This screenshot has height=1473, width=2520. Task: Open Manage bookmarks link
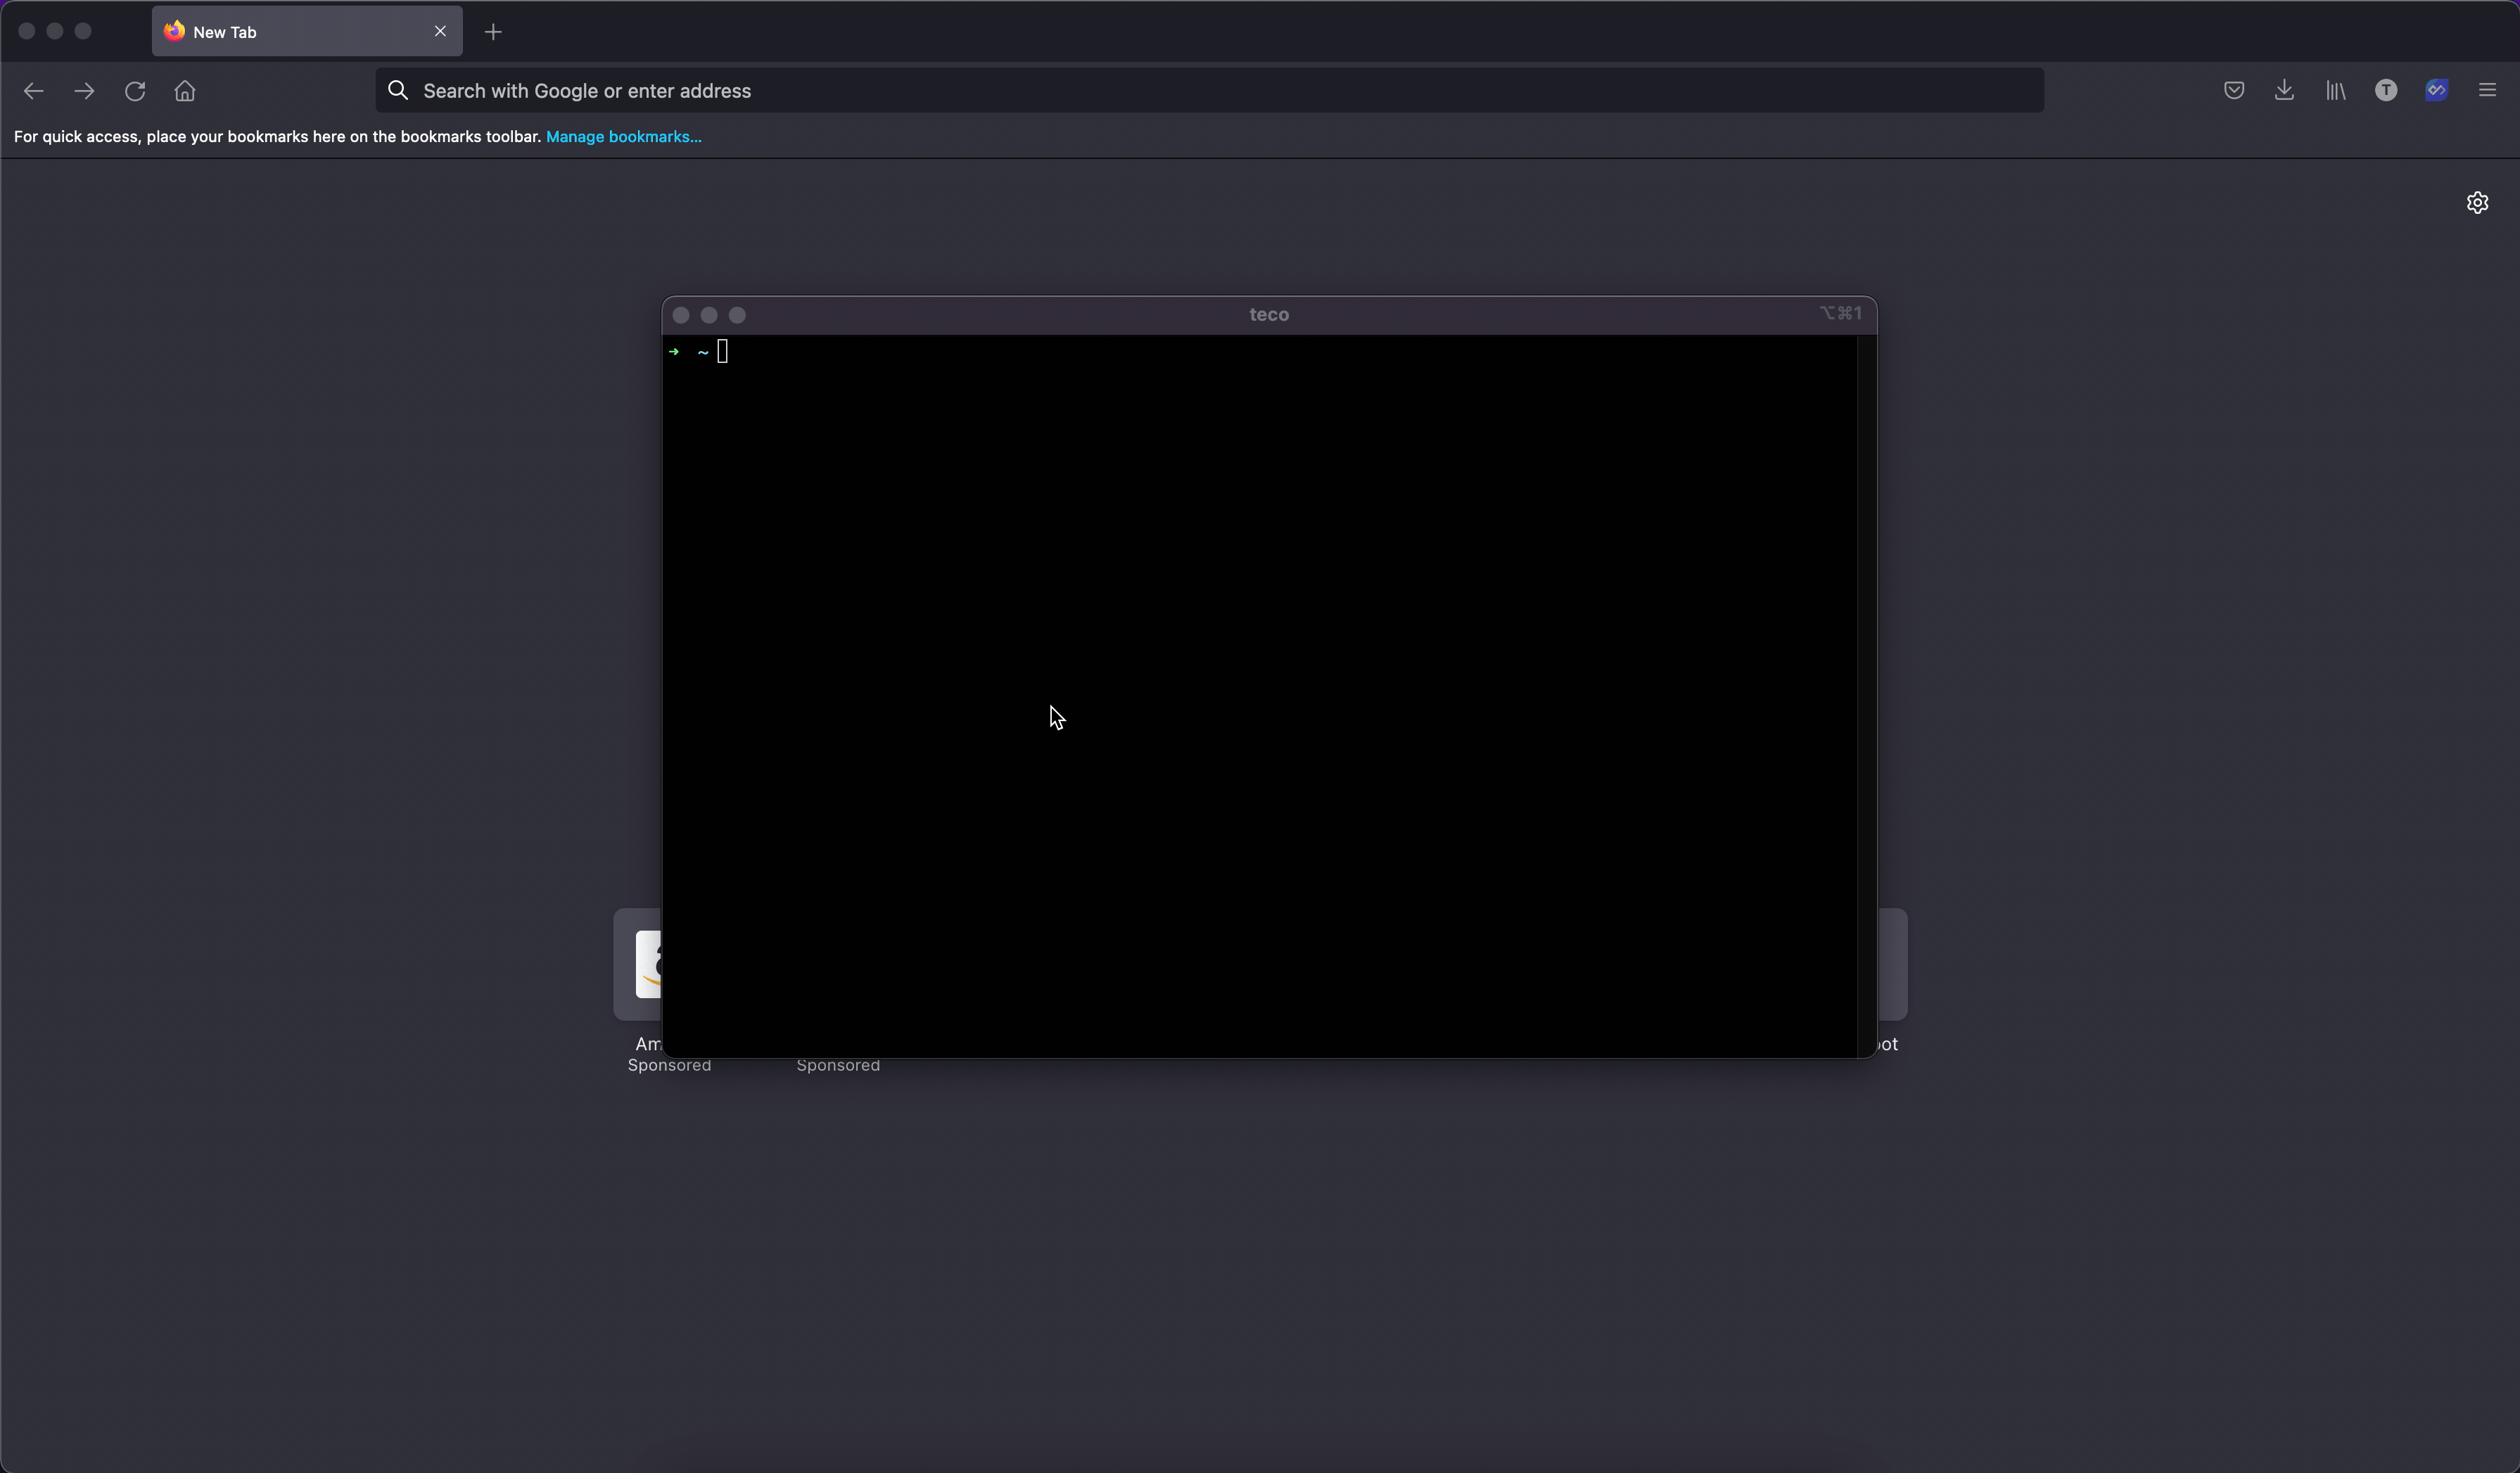pos(624,137)
